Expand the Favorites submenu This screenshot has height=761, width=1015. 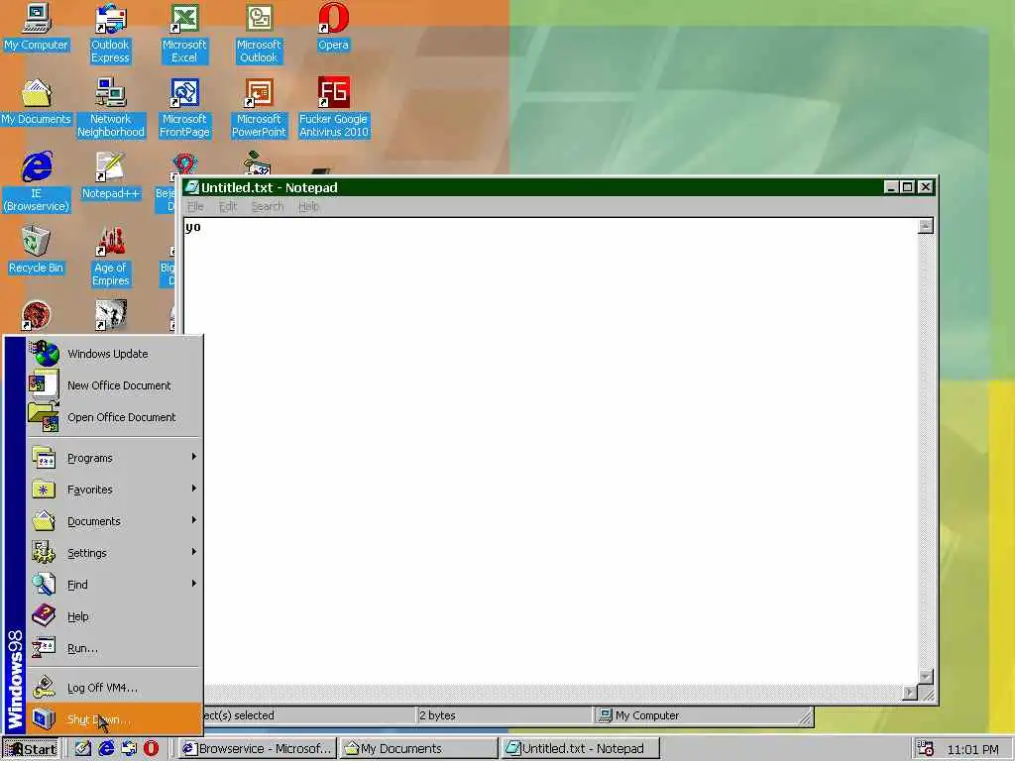pyautogui.click(x=114, y=489)
